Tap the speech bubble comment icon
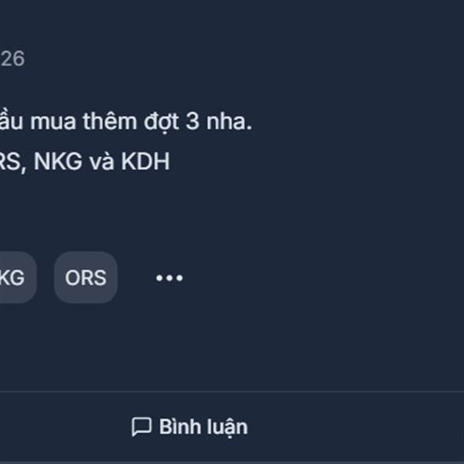Screen dimensions: 464x464 click(x=142, y=427)
